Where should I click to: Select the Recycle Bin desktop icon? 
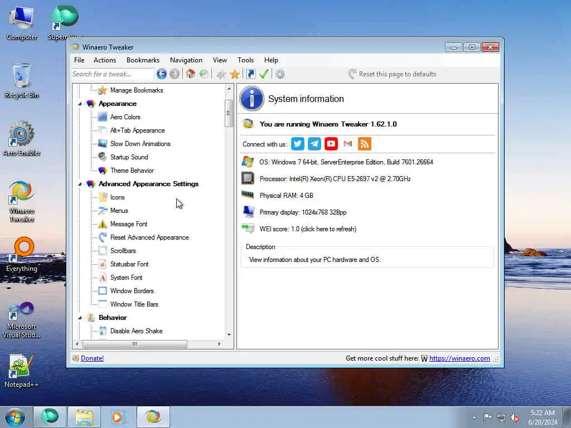(22, 81)
